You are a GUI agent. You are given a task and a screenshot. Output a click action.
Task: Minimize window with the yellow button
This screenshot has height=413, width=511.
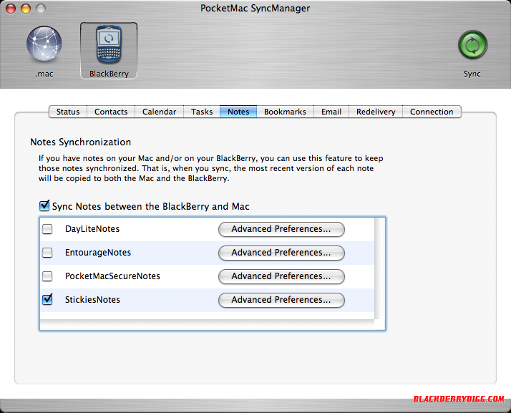[26, 9]
